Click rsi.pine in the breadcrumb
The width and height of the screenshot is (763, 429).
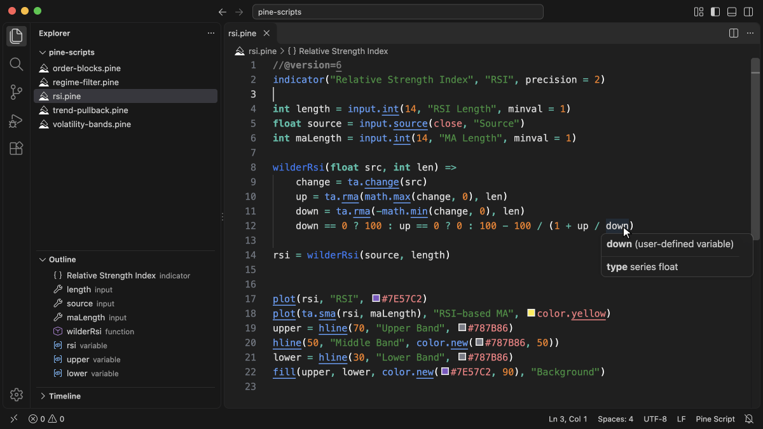click(263, 51)
